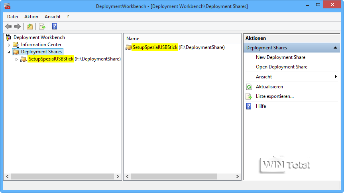Select Deployment Shares tree item
Screen dimensions: 344x193
pos(41,52)
